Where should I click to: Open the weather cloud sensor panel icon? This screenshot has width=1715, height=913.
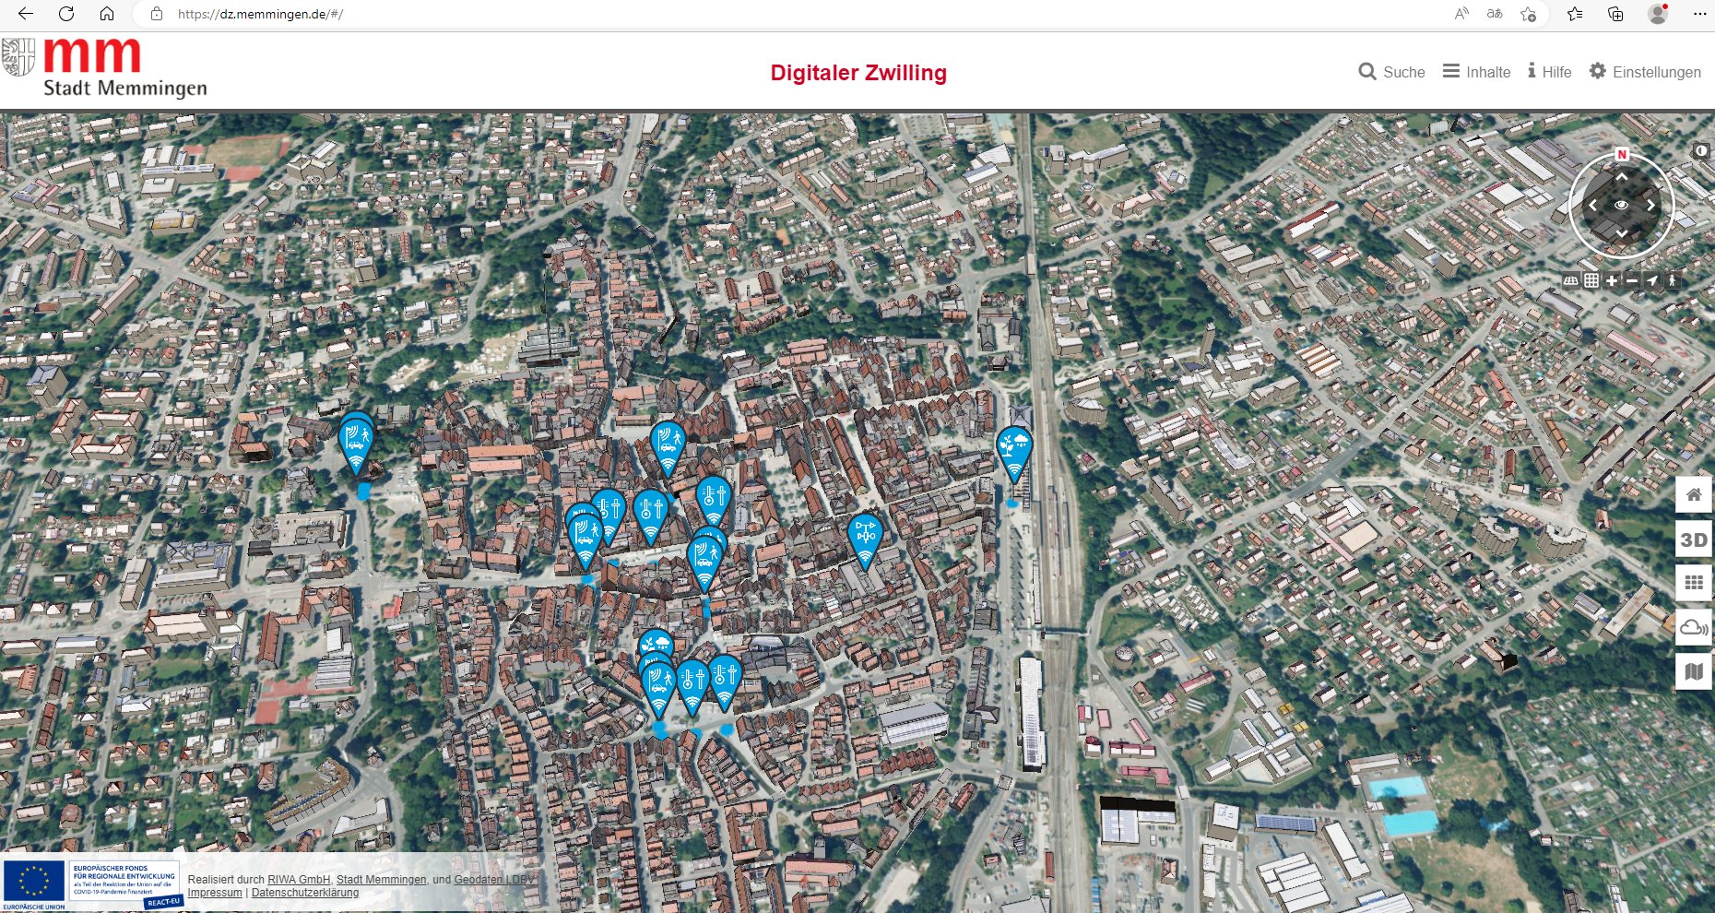coord(1694,628)
